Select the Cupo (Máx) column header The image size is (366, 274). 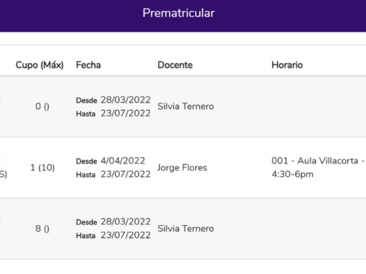click(39, 65)
